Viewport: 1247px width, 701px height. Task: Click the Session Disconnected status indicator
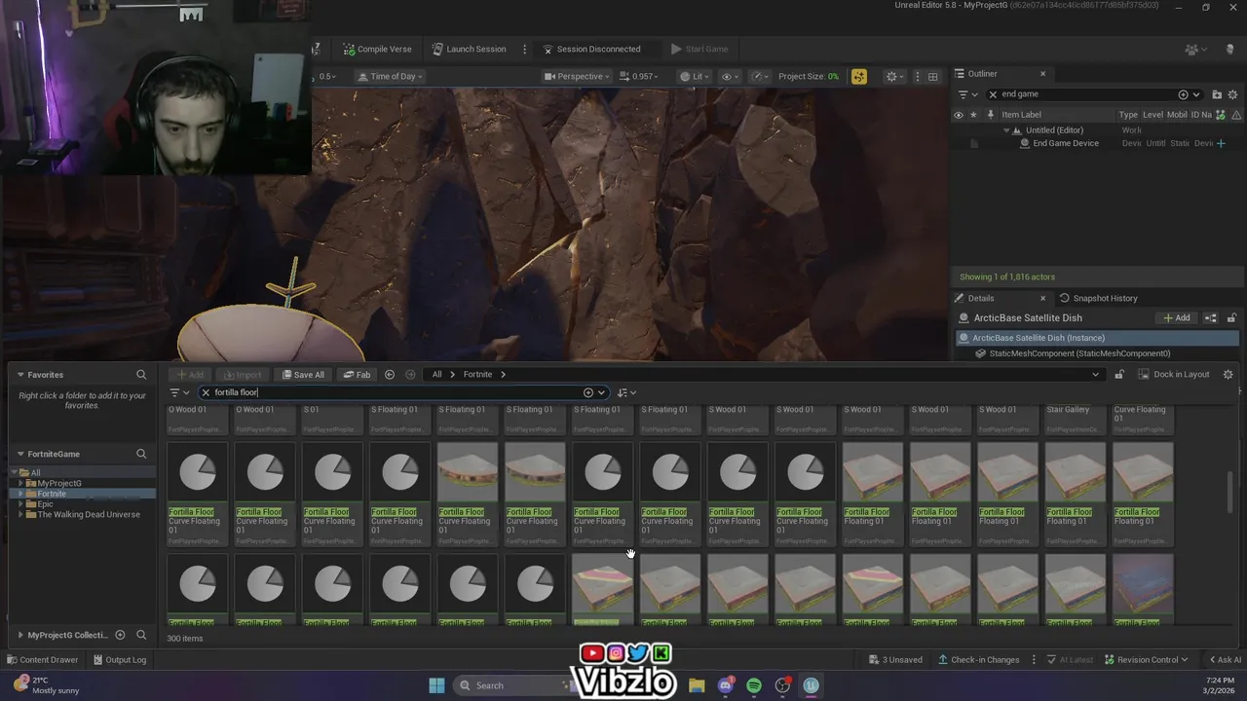[x=591, y=49]
